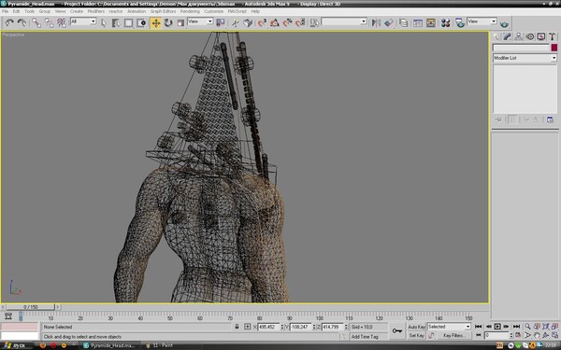Viewport: 561px width, 350px height.
Task: Click the Play Animation button
Action: [x=497, y=327]
